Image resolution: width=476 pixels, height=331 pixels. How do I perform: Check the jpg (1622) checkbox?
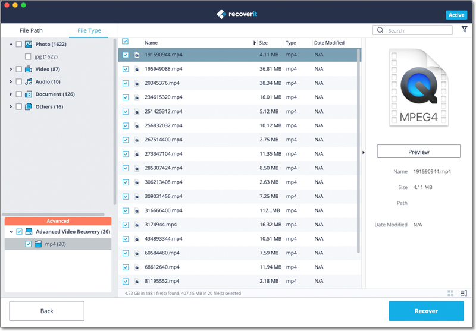(x=28, y=56)
